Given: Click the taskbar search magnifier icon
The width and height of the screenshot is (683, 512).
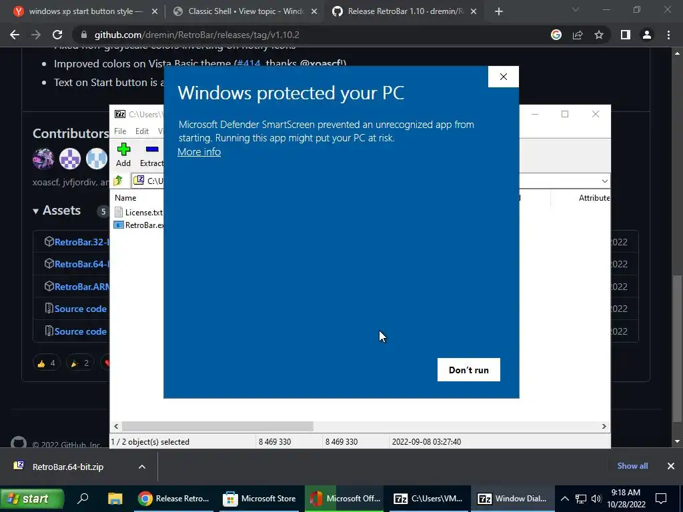Looking at the screenshot, I should pos(83,499).
